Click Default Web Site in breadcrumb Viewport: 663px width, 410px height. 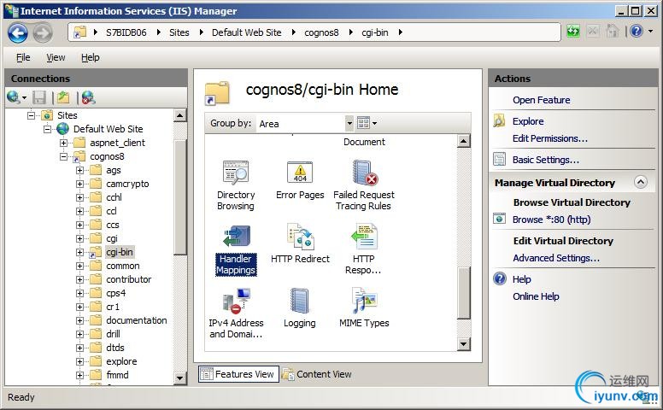tap(247, 32)
